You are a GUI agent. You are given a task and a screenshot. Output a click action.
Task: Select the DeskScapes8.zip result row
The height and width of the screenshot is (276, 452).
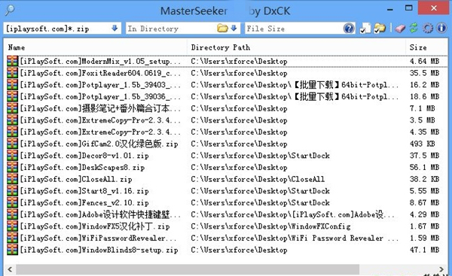click(x=227, y=168)
